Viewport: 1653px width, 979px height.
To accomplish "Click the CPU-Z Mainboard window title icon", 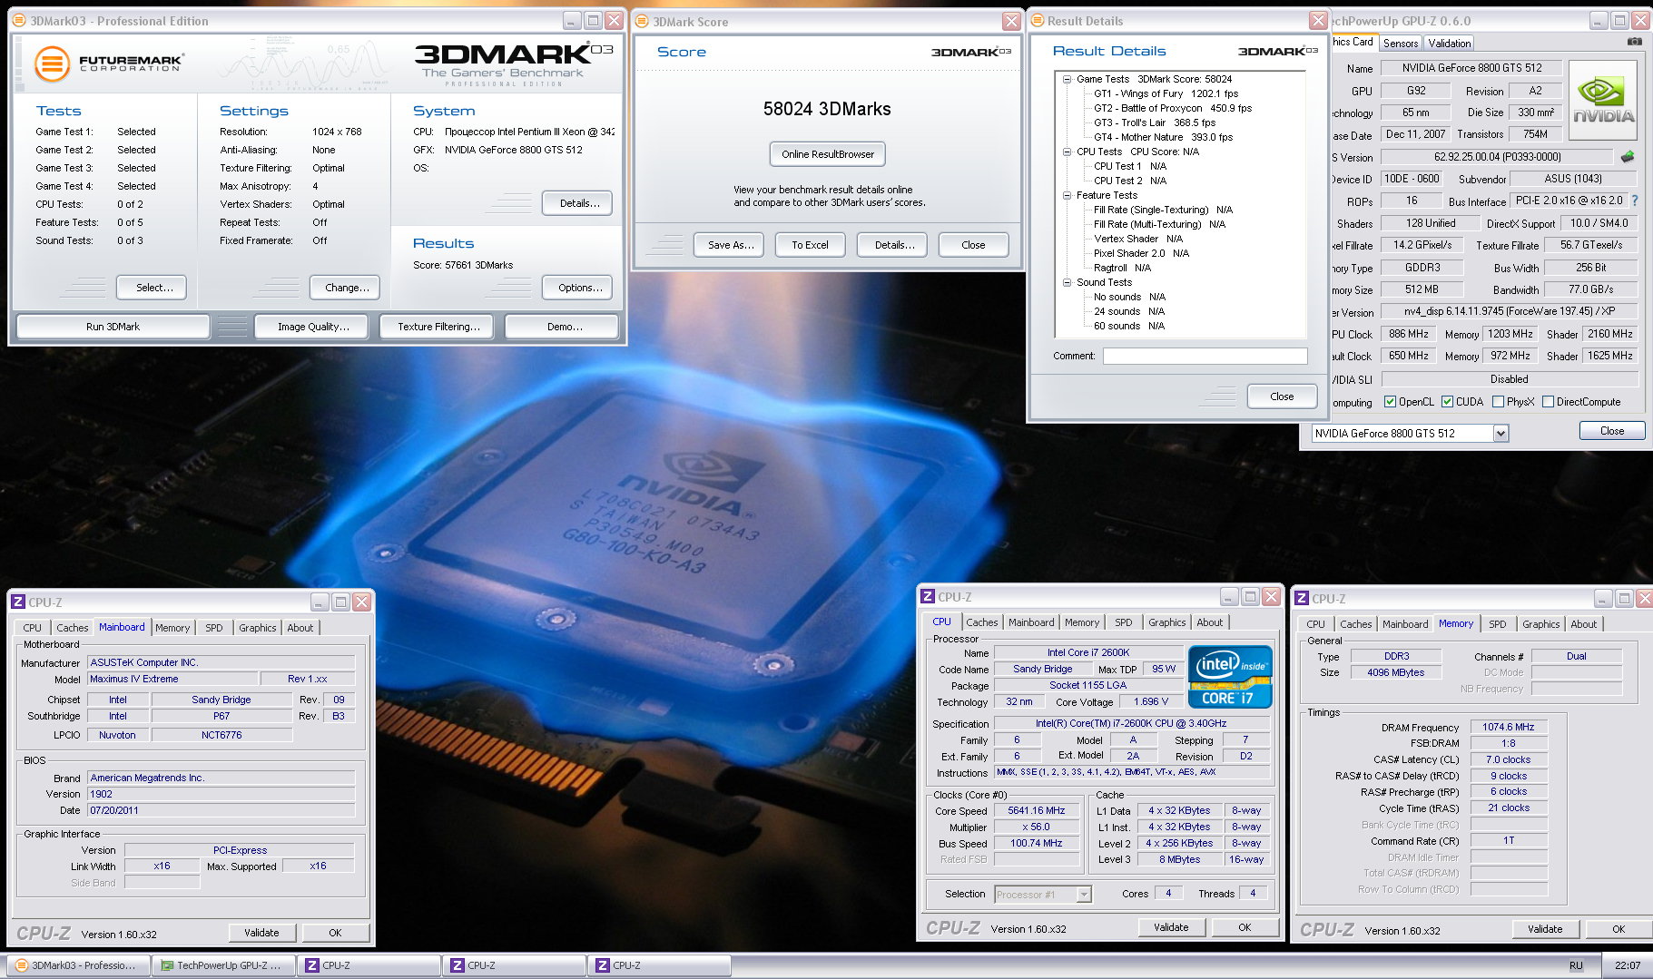I will click(17, 602).
